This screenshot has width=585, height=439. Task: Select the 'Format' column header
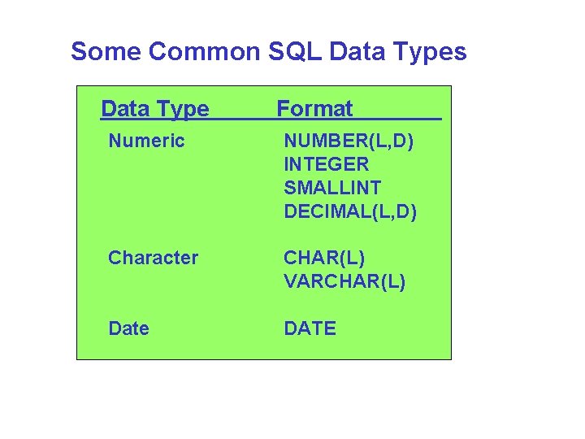pos(314,109)
